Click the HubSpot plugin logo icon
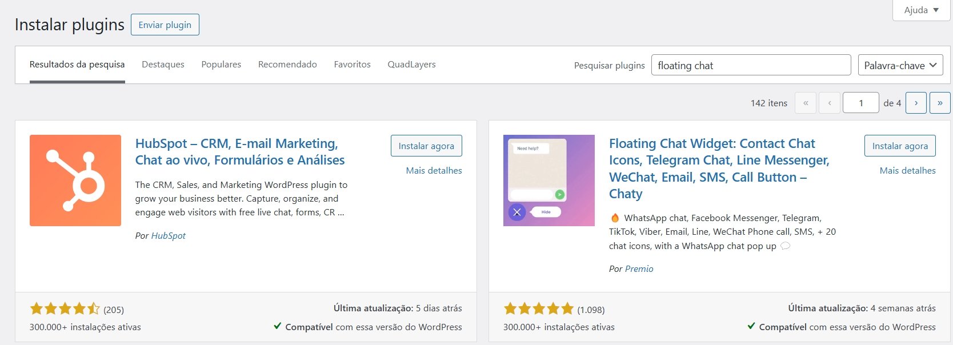This screenshot has width=953, height=345. click(x=75, y=180)
